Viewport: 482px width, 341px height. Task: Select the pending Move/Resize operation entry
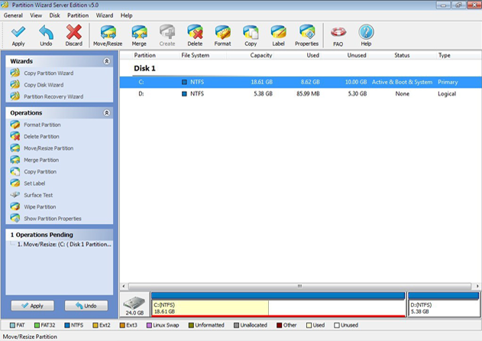pyautogui.click(x=63, y=245)
